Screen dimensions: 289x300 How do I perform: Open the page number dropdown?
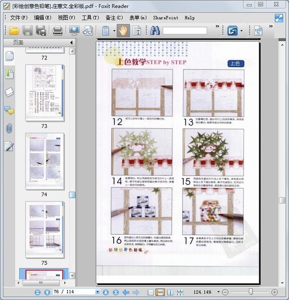(97, 292)
